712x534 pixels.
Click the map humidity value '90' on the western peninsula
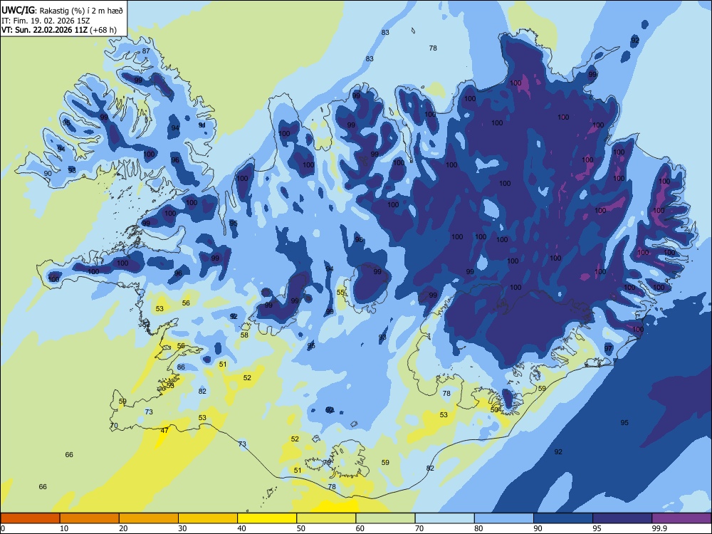click(47, 173)
